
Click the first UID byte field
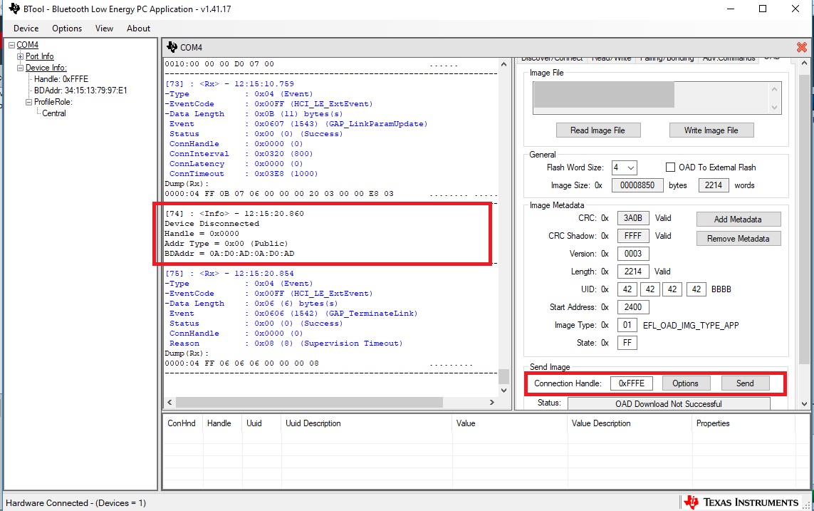point(627,290)
